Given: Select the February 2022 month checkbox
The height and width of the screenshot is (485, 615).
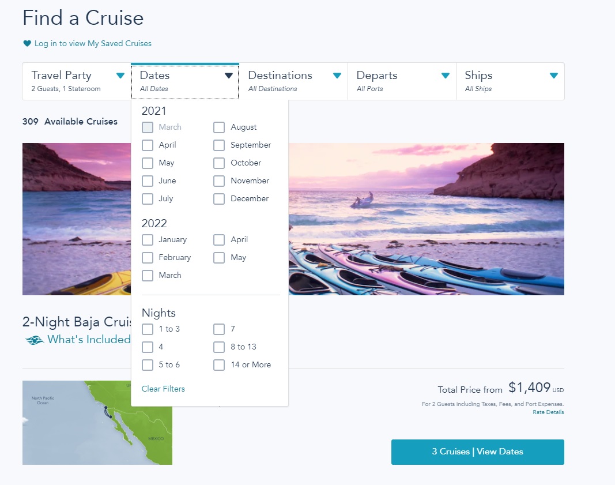Looking at the screenshot, I should click(x=148, y=258).
